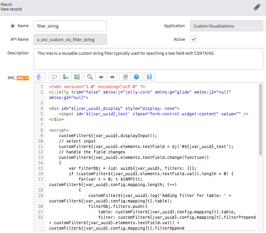Click the script tag line in code
The height and width of the screenshot is (233, 266).
click(x=59, y=130)
